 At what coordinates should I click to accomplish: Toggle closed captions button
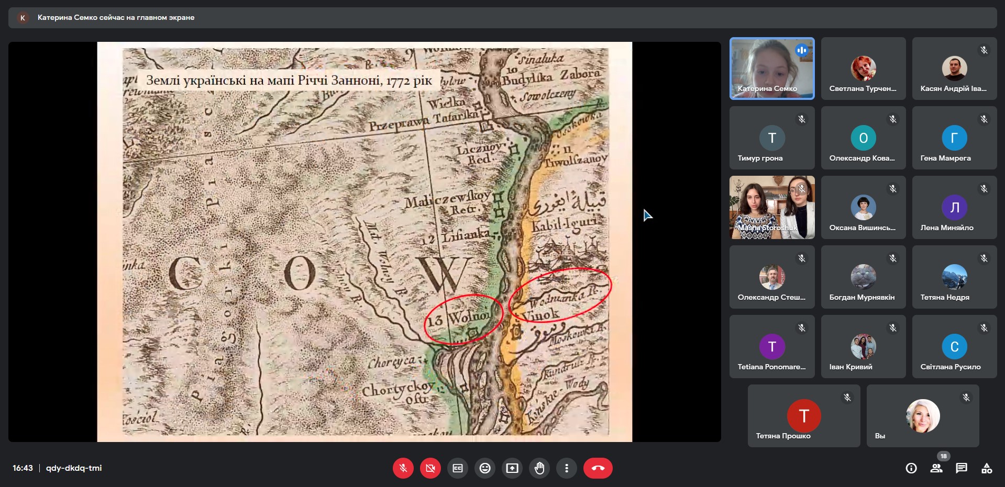(458, 468)
